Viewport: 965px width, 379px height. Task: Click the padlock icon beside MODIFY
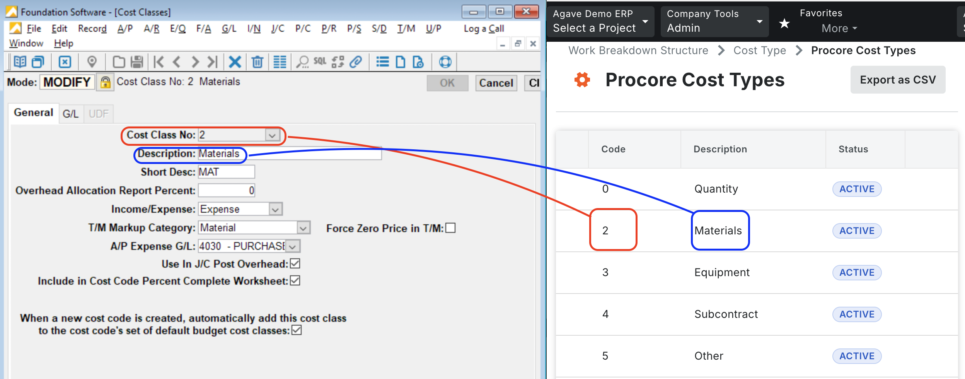click(105, 82)
